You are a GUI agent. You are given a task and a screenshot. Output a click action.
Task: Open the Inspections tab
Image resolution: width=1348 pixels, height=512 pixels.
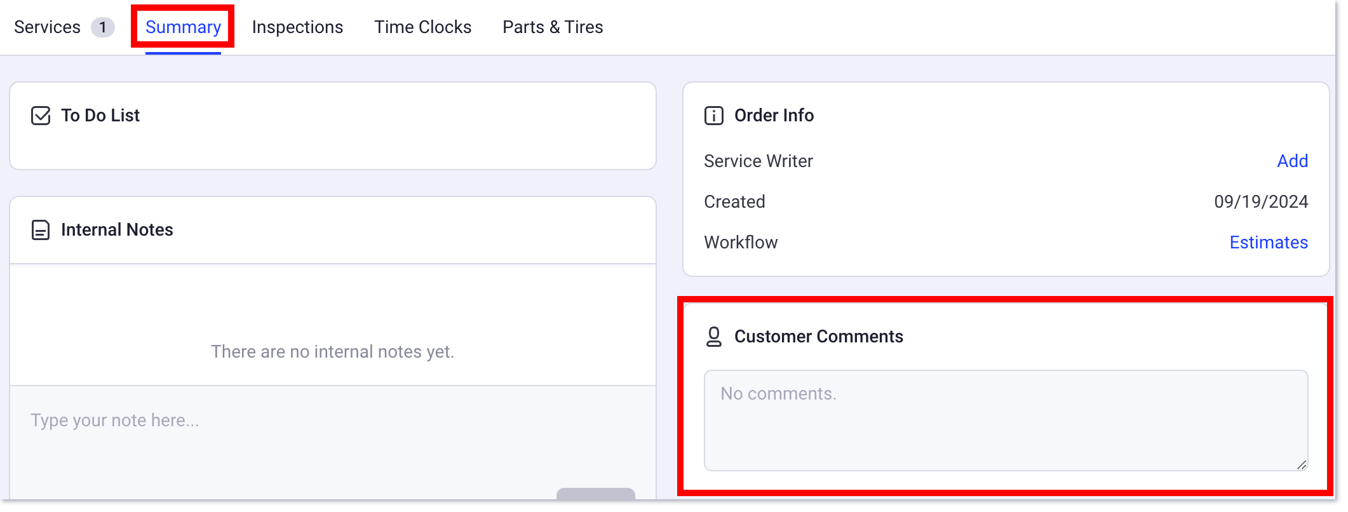[297, 27]
